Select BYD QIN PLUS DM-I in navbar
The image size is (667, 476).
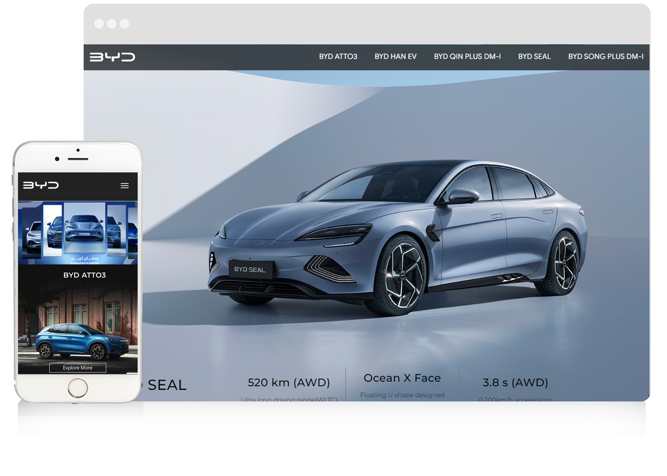click(467, 57)
